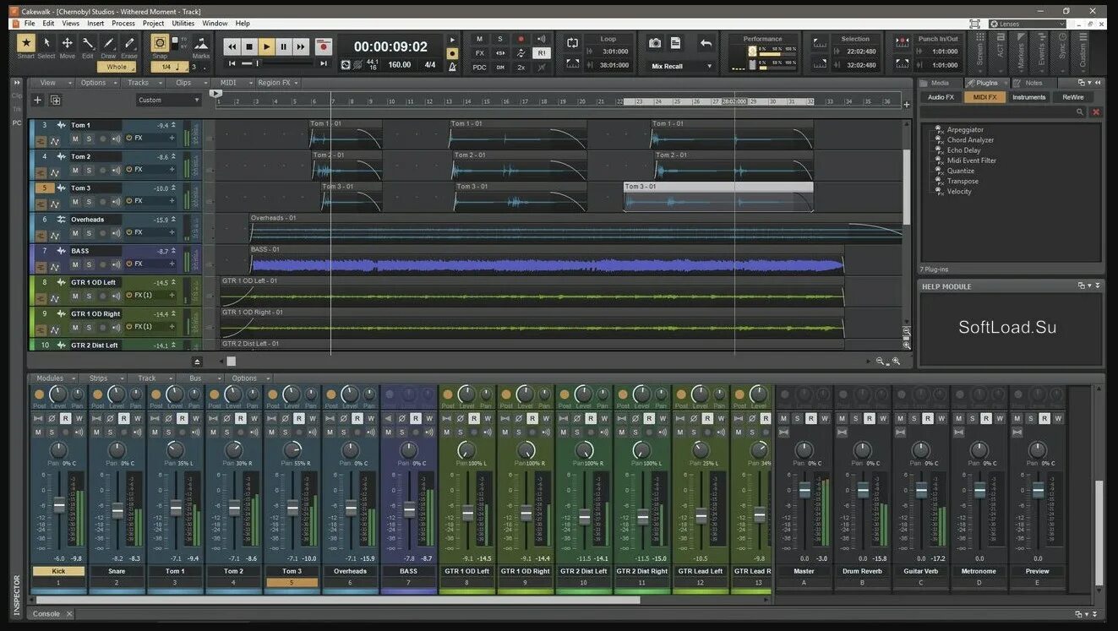Click the Instruments button in browser
Screen dimensions: 1118x631
click(x=1028, y=97)
